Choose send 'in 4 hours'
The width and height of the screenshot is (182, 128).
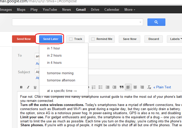coord(64,63)
